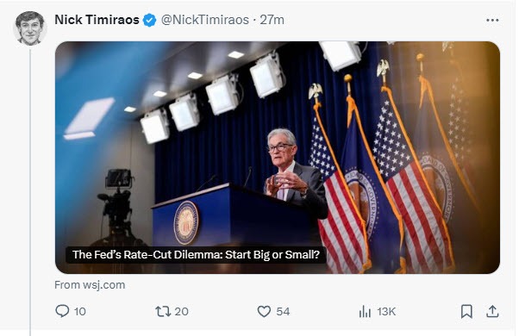The width and height of the screenshot is (525, 336).
Task: Open the reply comment icon
Action: [62, 311]
